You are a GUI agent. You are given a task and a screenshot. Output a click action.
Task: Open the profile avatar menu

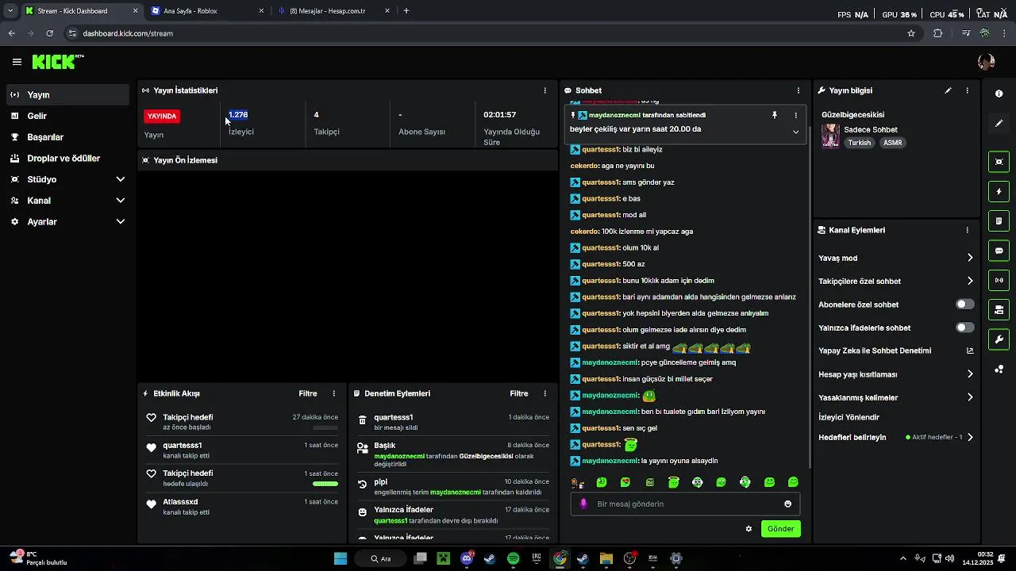point(987,62)
